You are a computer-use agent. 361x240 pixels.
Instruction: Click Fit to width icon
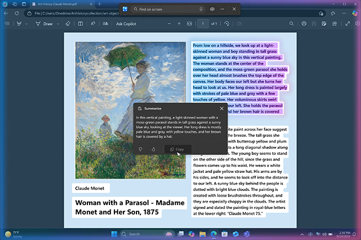click(x=190, y=24)
